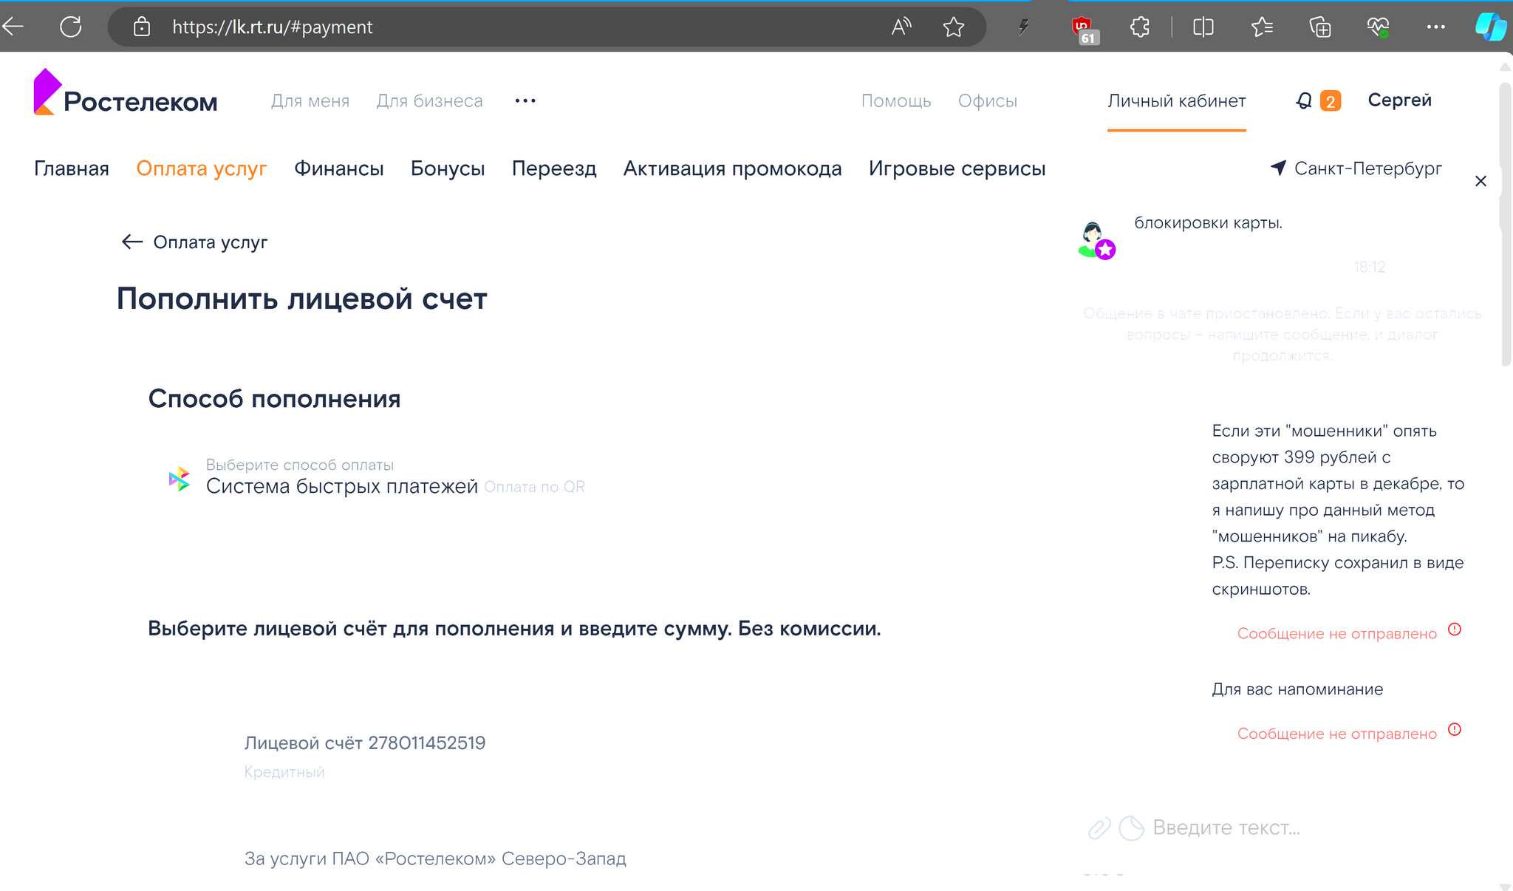Open uBlock Origin extension showing 61
This screenshot has height=891, width=1513.
pos(1085,30)
